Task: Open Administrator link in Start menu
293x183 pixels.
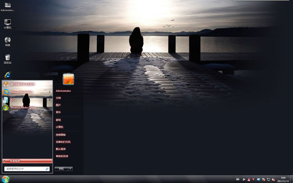Action: [x=63, y=91]
